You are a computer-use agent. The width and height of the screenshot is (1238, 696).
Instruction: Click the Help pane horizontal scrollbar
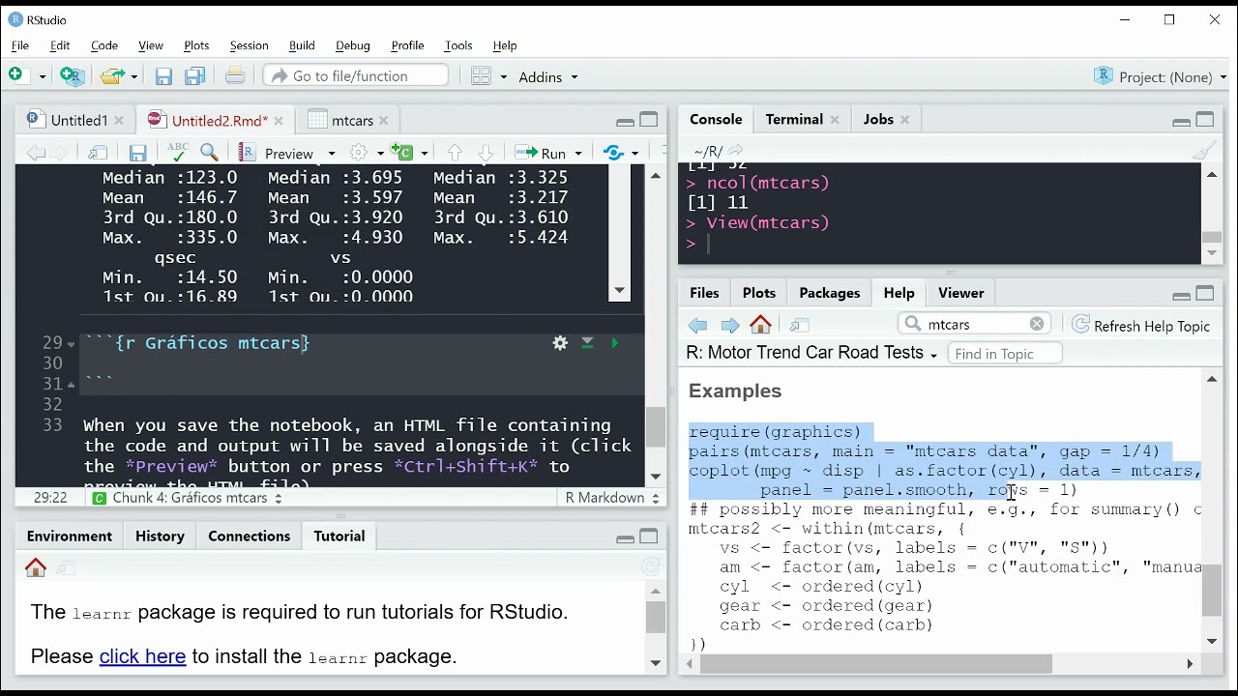tap(876, 664)
